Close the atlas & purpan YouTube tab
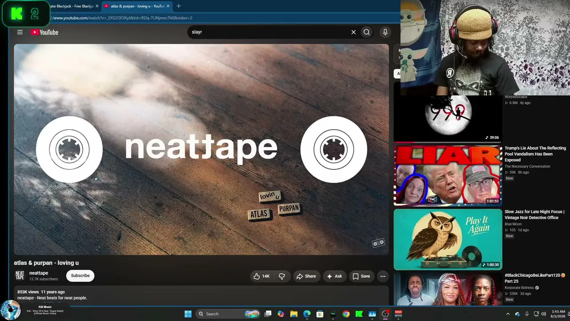570x321 pixels. point(168,6)
